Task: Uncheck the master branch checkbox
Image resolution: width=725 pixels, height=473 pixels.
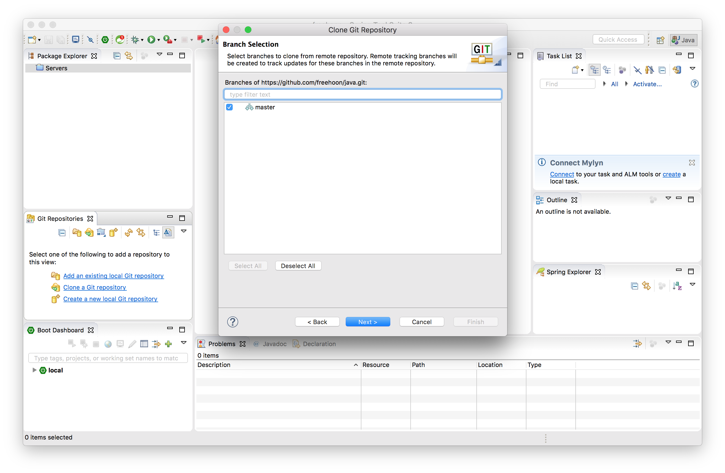Action: (x=229, y=107)
